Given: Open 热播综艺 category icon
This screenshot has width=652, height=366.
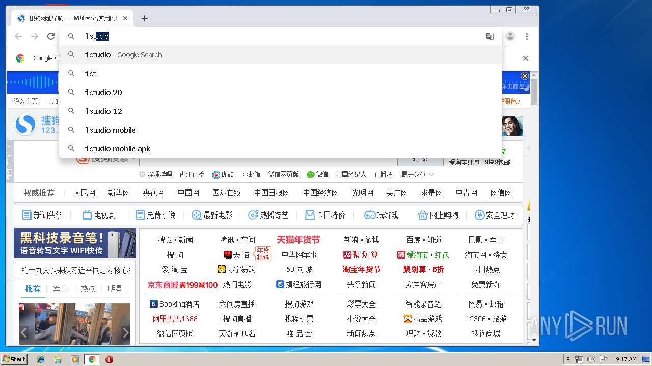Looking at the screenshot, I should pyautogui.click(x=253, y=215).
